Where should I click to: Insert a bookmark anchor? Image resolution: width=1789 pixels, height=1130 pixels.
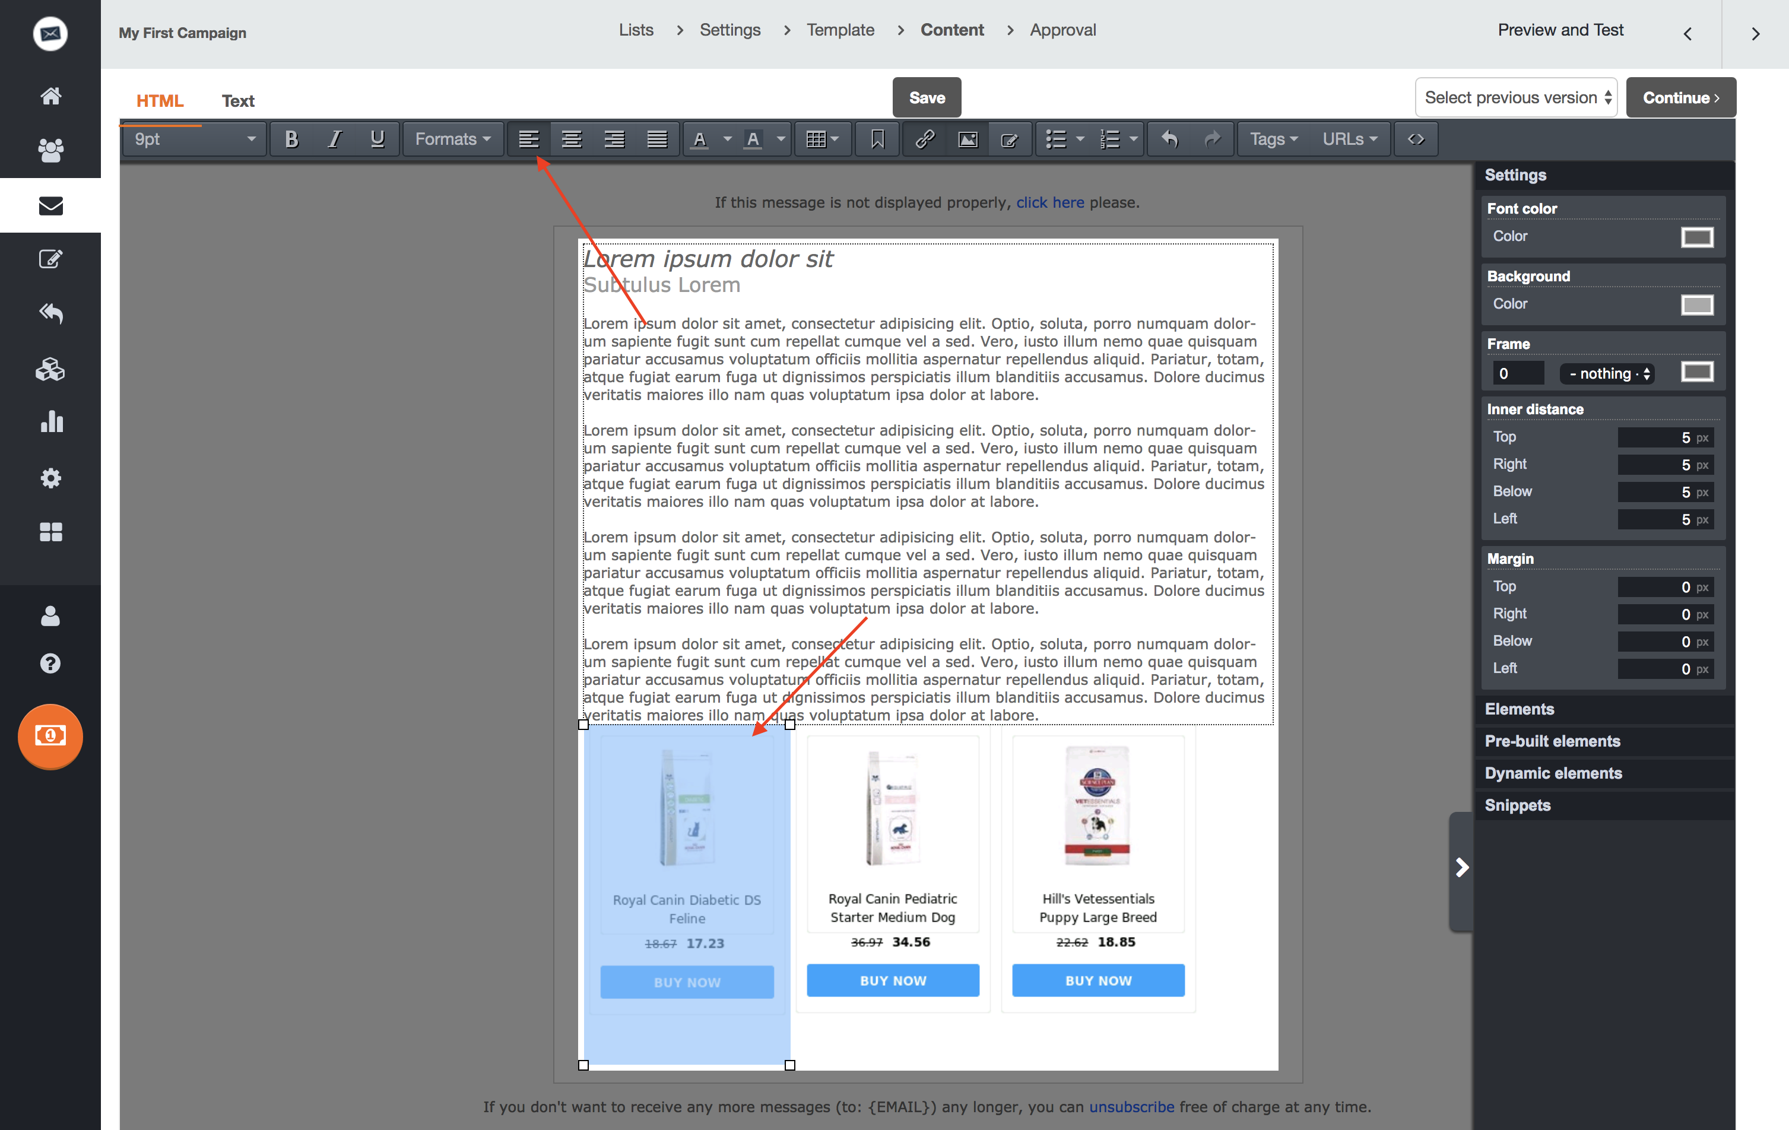pyautogui.click(x=877, y=139)
